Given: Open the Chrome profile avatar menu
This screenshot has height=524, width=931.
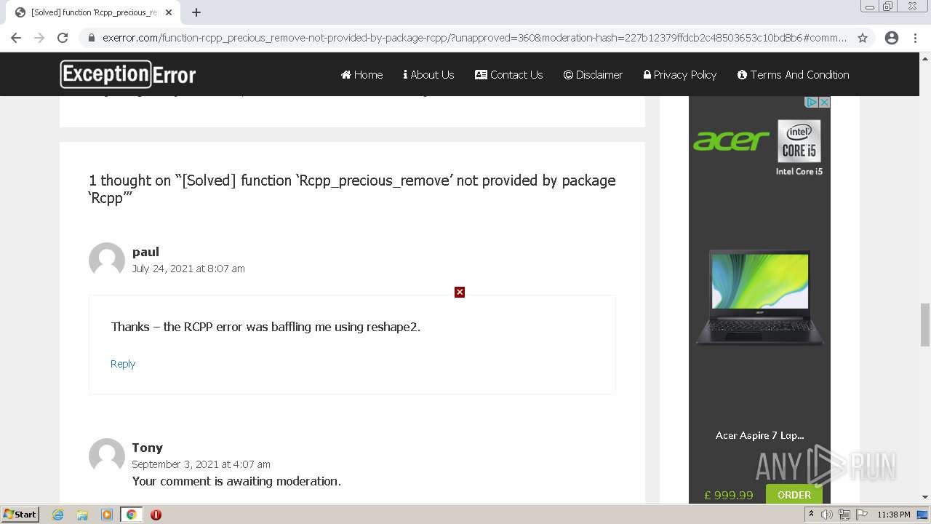Looking at the screenshot, I should [x=892, y=38].
